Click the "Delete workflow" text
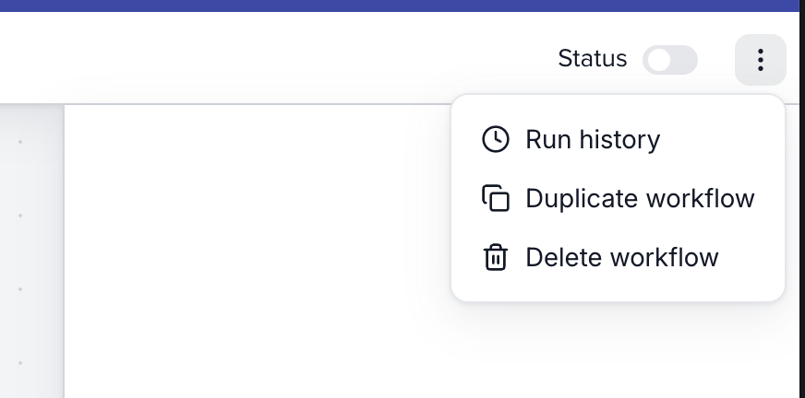 (x=621, y=257)
